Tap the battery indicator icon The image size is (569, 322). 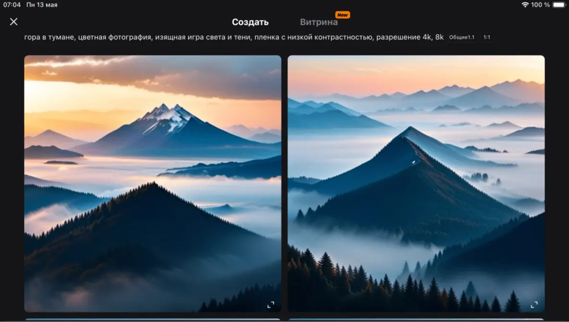click(559, 5)
